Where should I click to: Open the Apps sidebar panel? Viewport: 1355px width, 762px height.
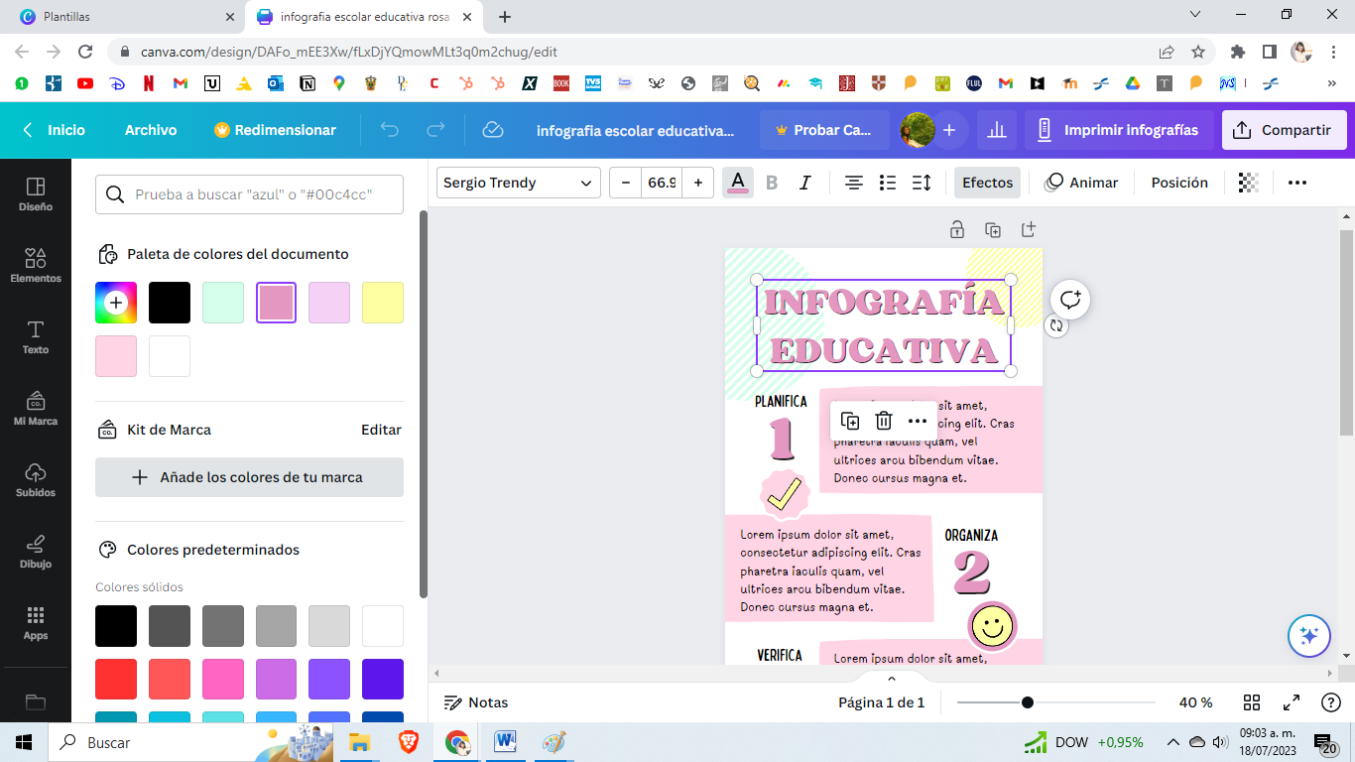pos(36,623)
